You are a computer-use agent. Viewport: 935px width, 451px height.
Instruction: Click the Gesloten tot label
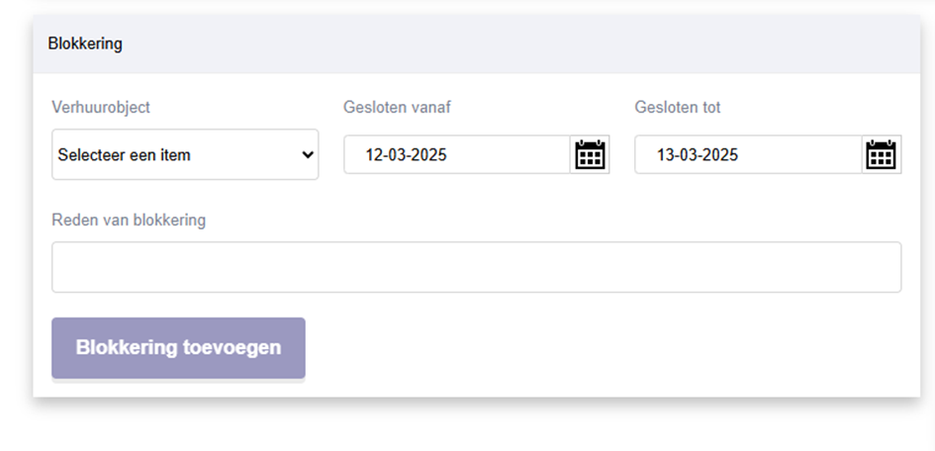678,107
